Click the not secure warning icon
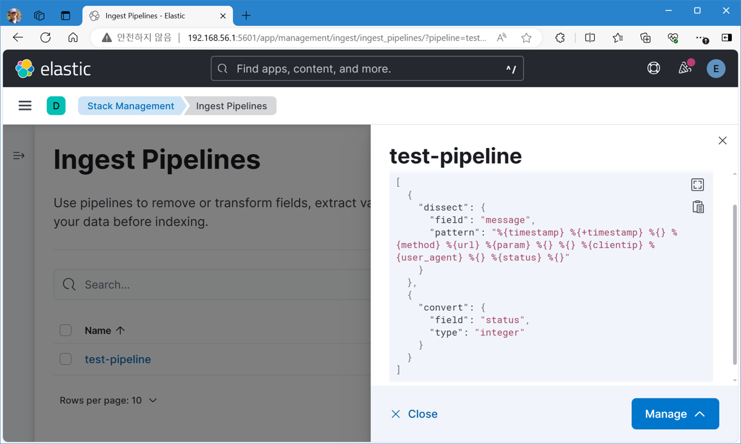Image resolution: width=741 pixels, height=444 pixels. pos(107,38)
